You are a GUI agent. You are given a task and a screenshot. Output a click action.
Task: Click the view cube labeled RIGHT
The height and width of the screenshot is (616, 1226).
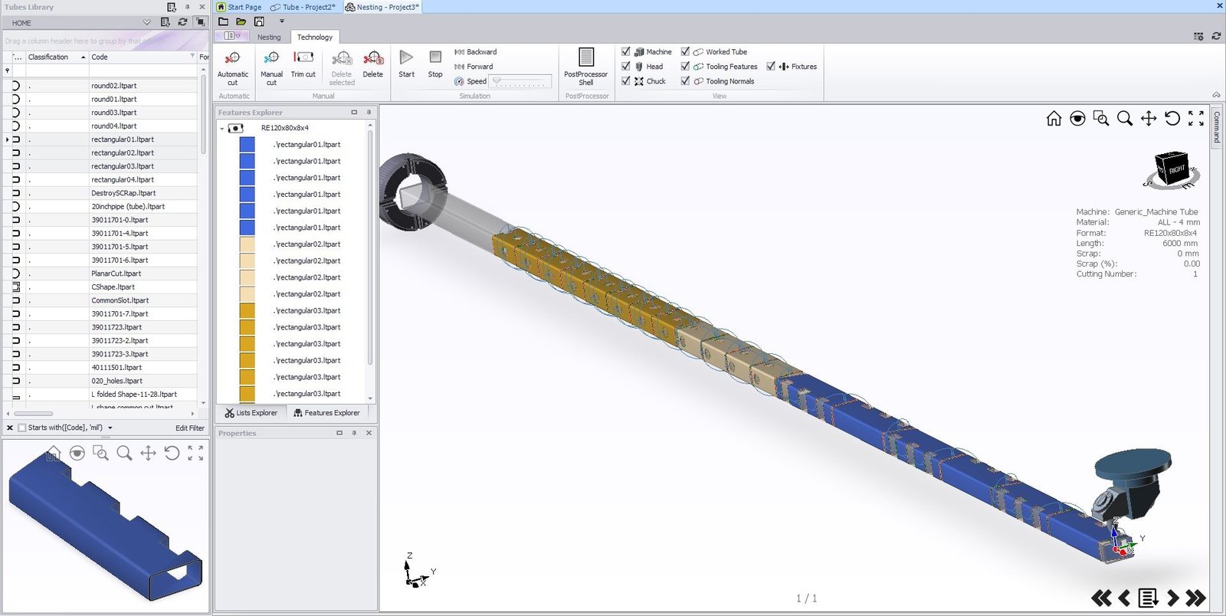coord(1172,169)
